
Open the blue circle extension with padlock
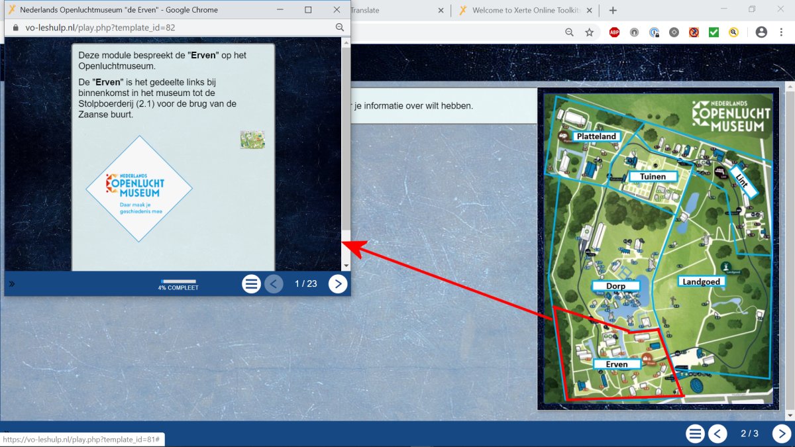click(654, 32)
